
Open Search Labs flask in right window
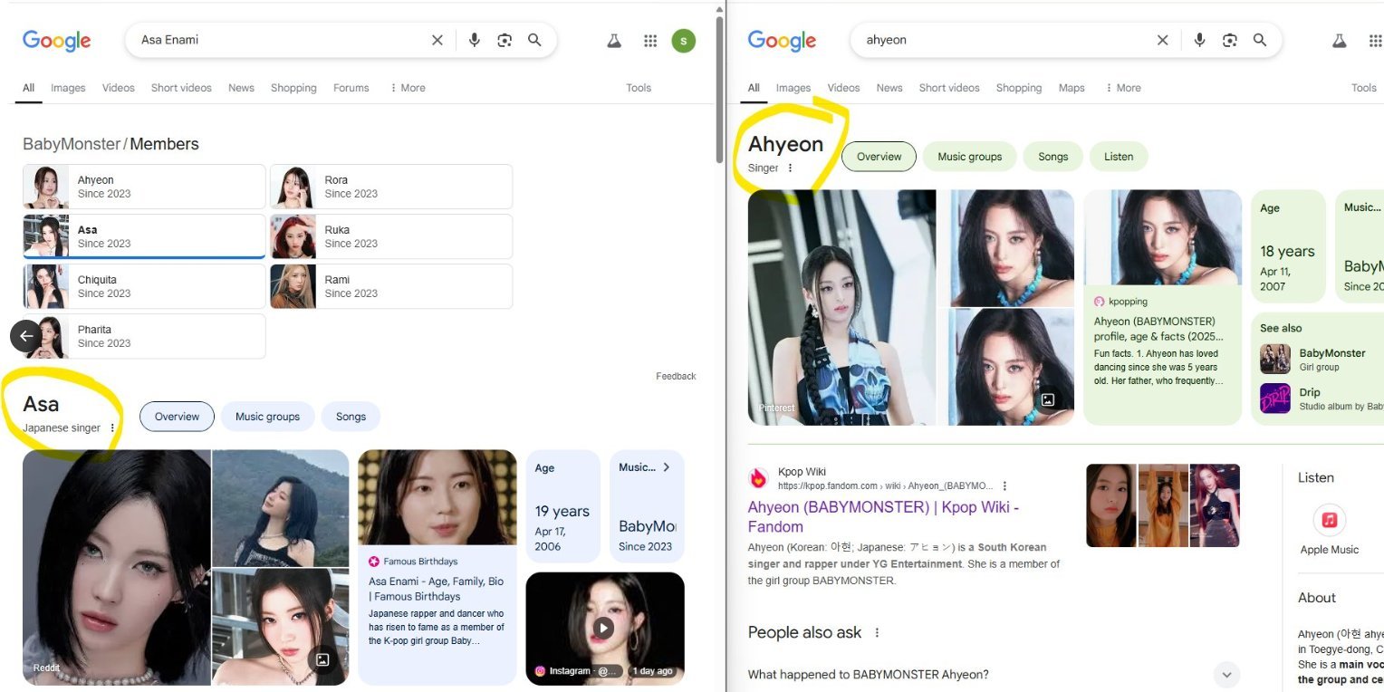click(1340, 41)
